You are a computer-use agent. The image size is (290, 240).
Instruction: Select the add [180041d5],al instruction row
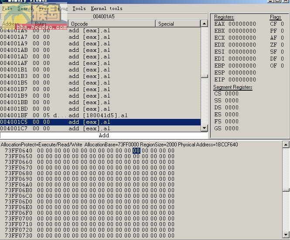click(x=100, y=115)
